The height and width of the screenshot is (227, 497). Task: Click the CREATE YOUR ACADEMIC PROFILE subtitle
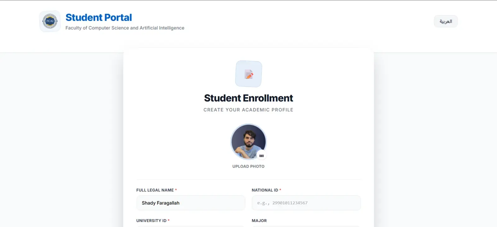click(248, 110)
